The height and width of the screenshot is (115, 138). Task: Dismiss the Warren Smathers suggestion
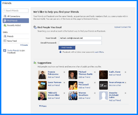(x=95, y=93)
